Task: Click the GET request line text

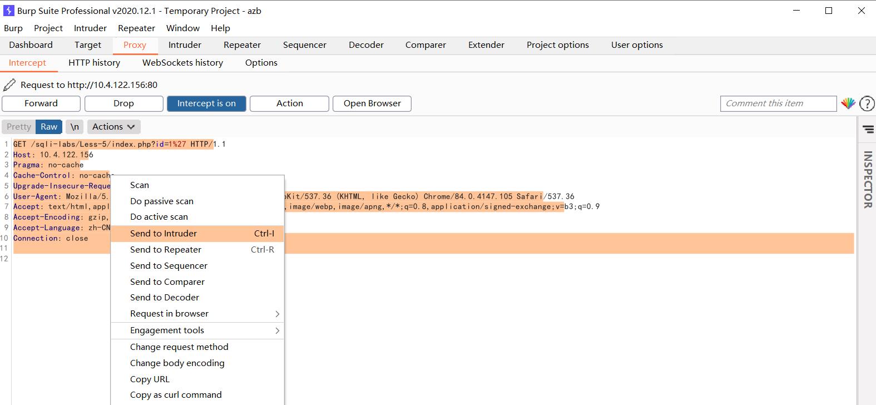Action: 119,144
